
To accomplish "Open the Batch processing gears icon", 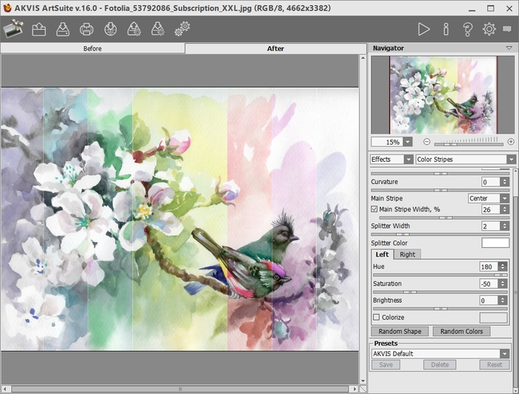I will point(182,29).
